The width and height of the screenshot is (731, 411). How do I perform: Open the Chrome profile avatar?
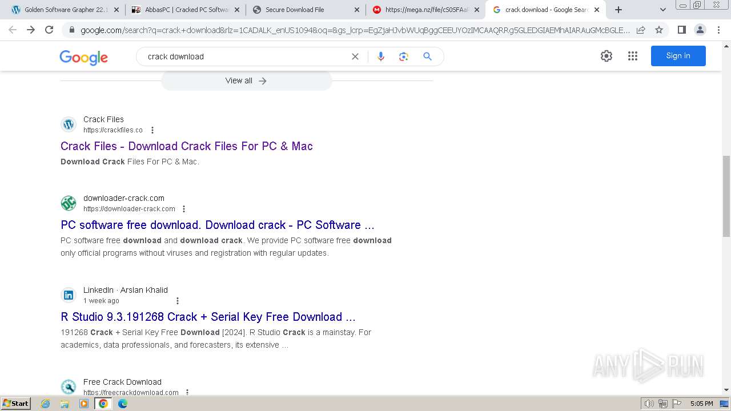point(700,30)
